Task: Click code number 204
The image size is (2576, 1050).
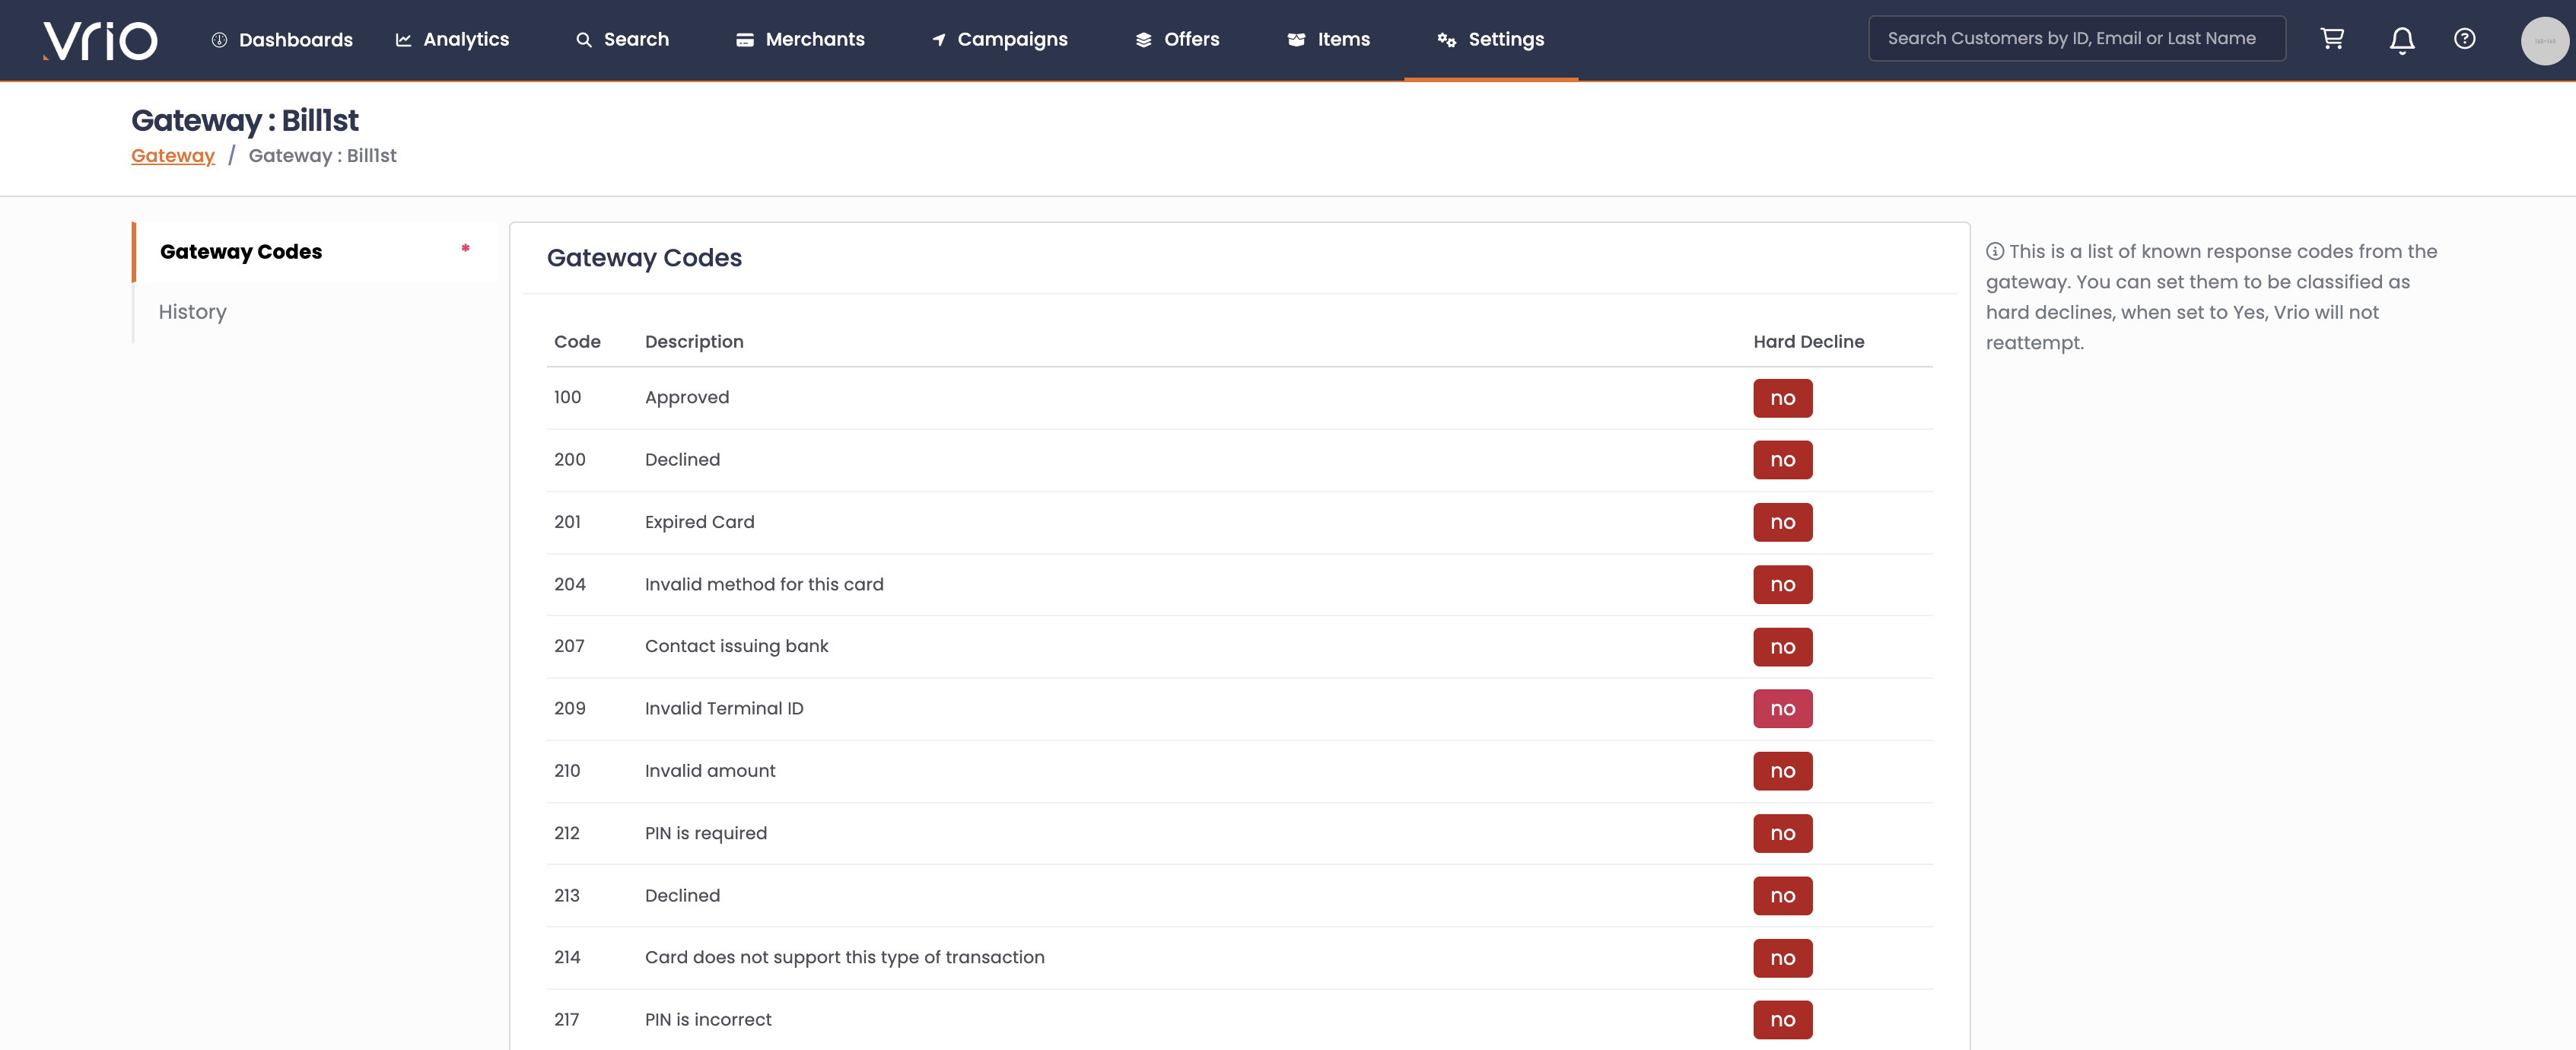Action: (570, 584)
